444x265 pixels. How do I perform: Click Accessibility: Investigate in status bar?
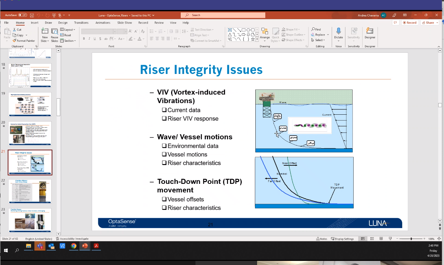[x=72, y=239]
